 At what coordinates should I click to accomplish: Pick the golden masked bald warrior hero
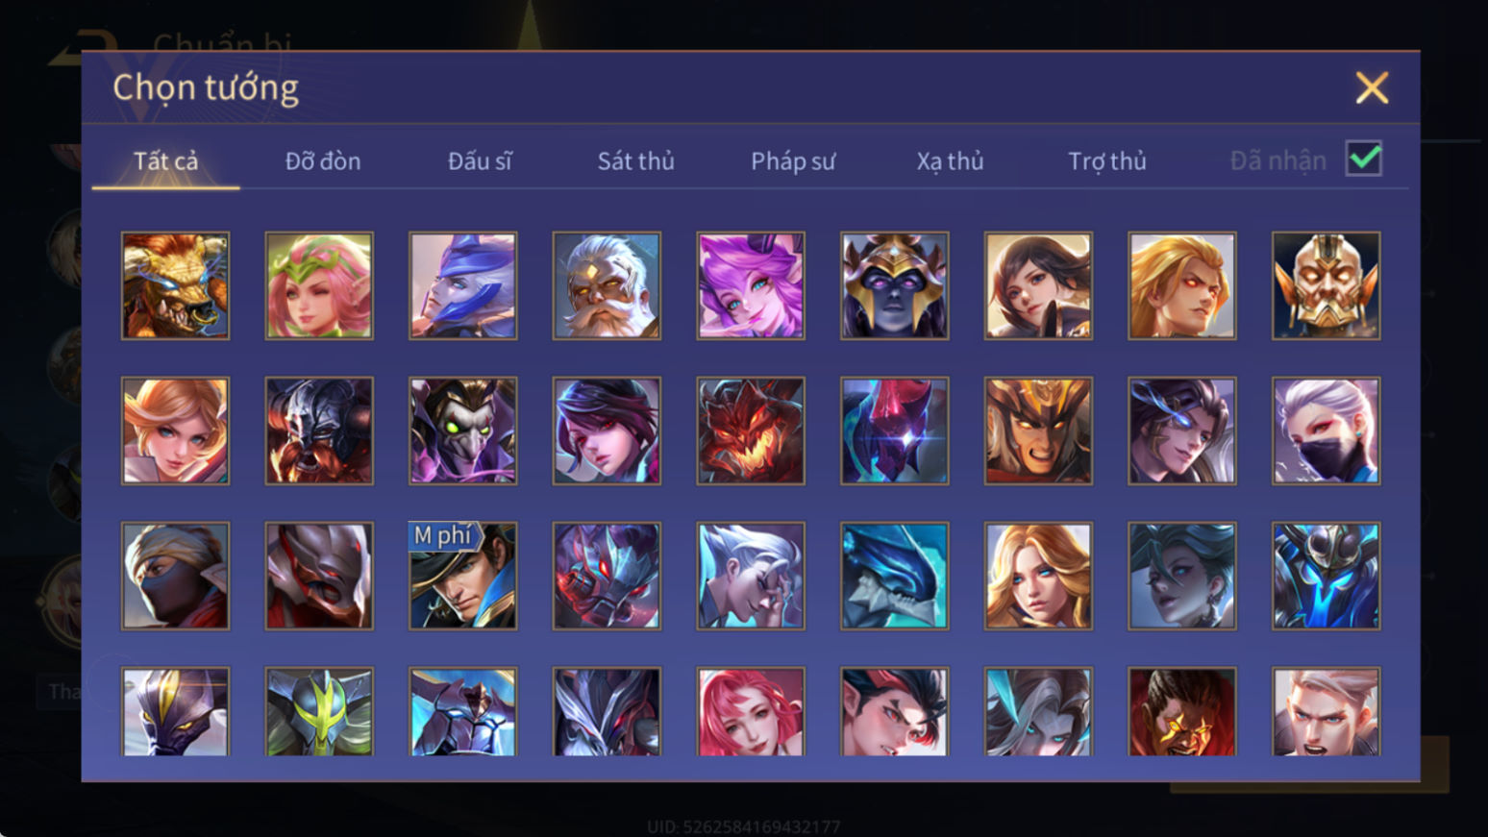1326,285
